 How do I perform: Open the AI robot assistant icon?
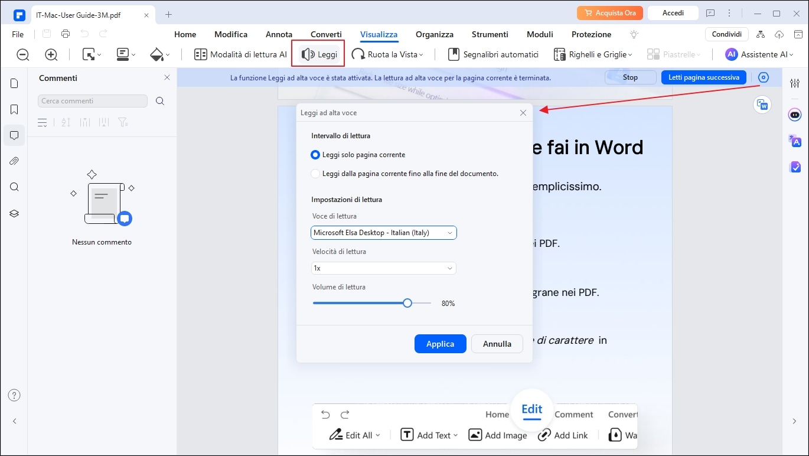coord(795,115)
